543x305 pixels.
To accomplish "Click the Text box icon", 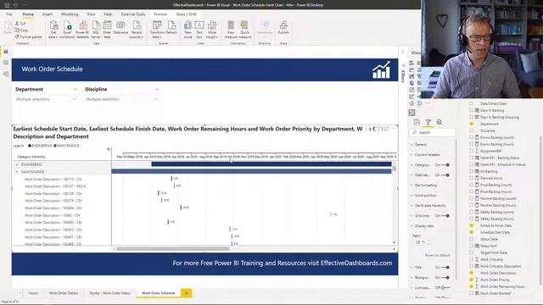I will [x=199, y=25].
